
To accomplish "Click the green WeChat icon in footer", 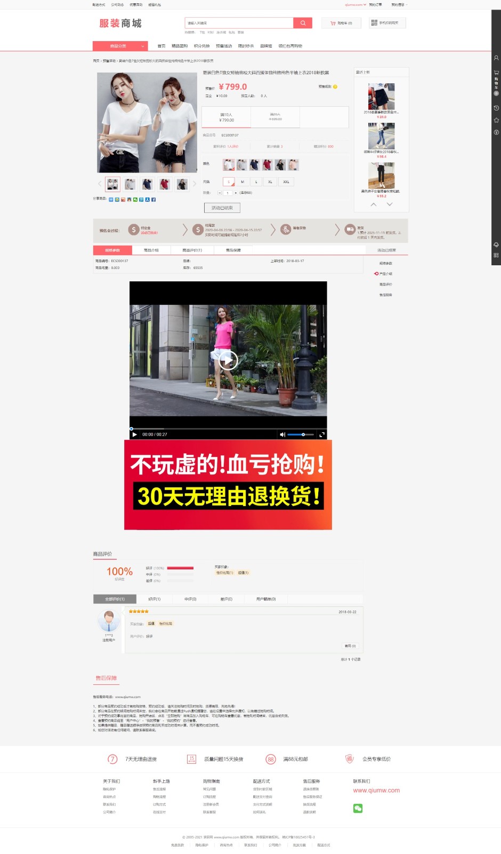I will [x=358, y=809].
